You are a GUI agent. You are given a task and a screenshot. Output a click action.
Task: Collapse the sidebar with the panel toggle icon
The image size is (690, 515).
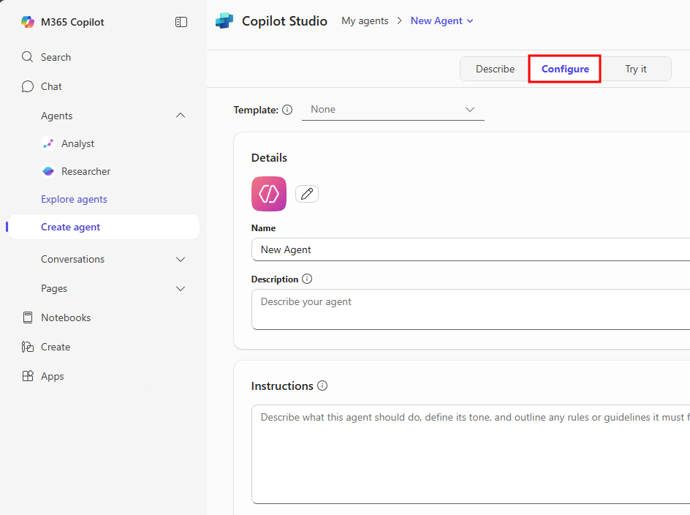pyautogui.click(x=181, y=22)
